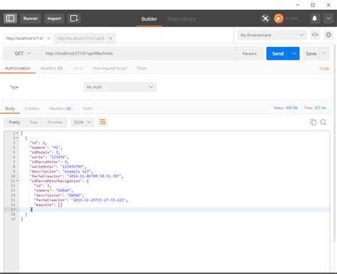Open the response Headers (6) tab
Viewport: 337px width, 274px height.
click(60, 109)
